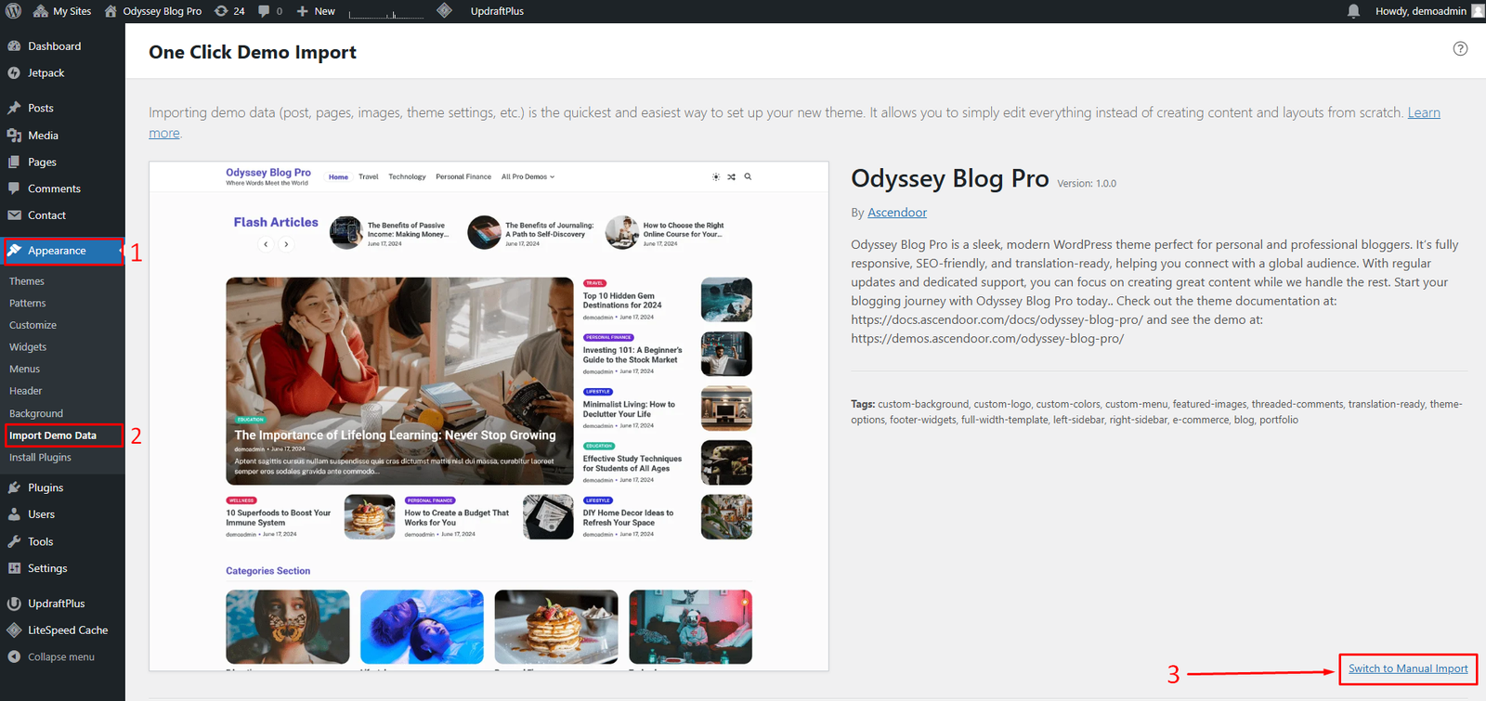Open UpdraftPlus in admin bar
The width and height of the screenshot is (1486, 701).
pyautogui.click(x=497, y=11)
